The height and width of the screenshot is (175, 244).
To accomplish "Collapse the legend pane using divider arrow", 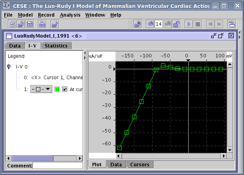I will (85, 52).
